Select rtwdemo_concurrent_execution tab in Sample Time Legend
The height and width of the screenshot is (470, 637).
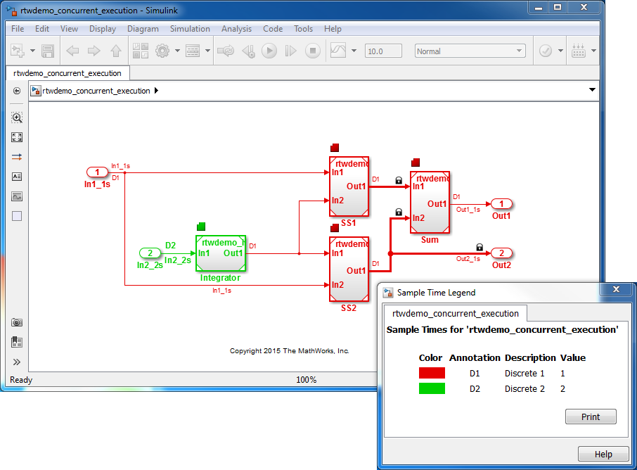(456, 314)
